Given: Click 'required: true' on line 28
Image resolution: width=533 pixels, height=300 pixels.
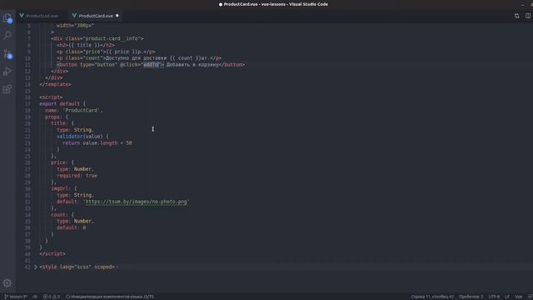Looking at the screenshot, I should [x=77, y=176].
